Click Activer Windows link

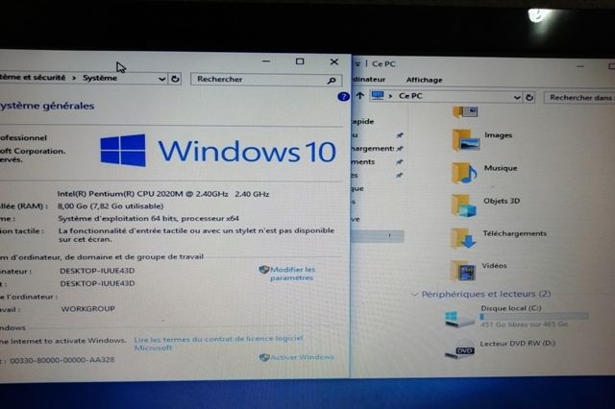(302, 357)
